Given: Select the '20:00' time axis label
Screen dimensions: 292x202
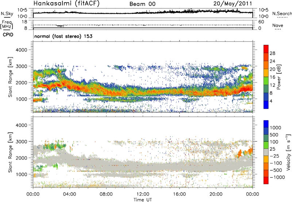Looking at the screenshot, I should tap(216, 194).
